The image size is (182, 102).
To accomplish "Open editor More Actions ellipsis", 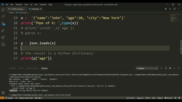I will pos(179,9).
